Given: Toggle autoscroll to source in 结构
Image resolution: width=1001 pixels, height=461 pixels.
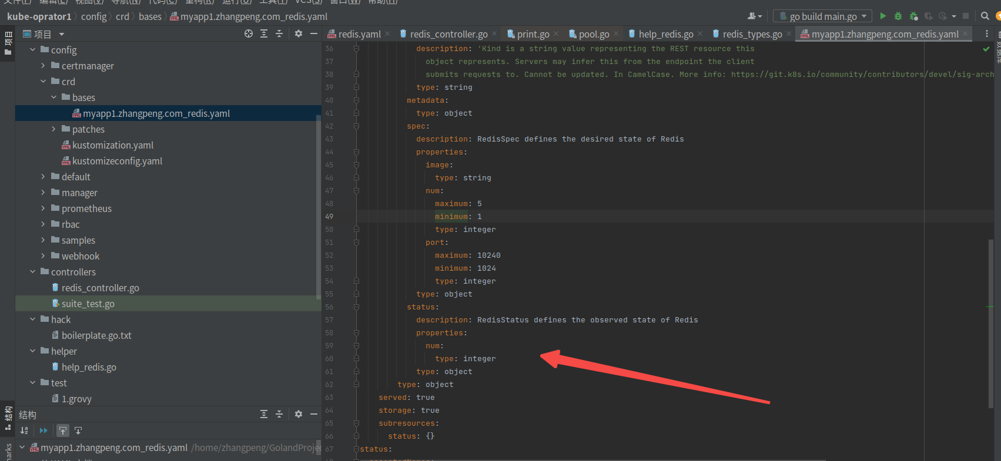Looking at the screenshot, I should point(63,430).
